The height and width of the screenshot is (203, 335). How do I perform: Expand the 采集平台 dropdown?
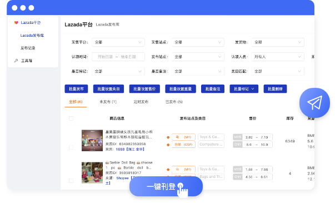coord(118,42)
